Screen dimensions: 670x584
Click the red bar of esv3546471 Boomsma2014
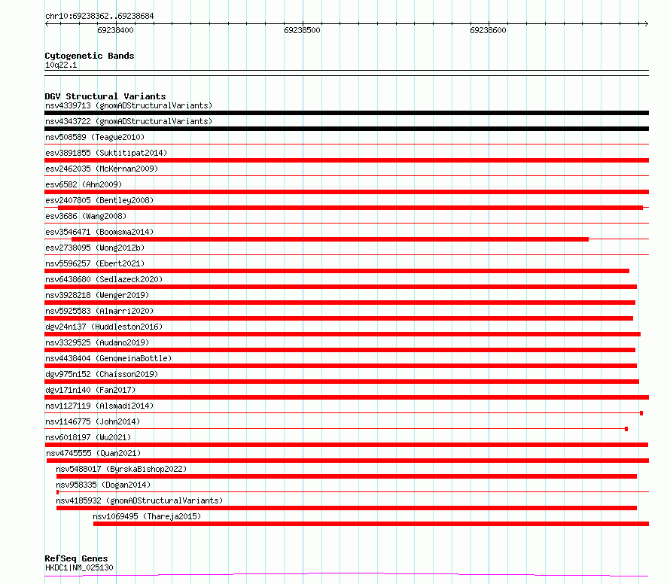tap(330, 239)
